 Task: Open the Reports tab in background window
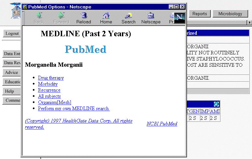pyautogui.click(x=200, y=14)
